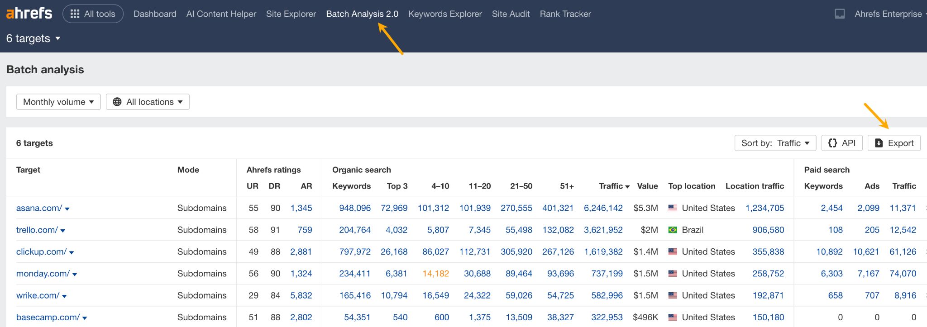Click the monitor icon beside Ahrefs Enterprise
927x327 pixels.
(840, 14)
